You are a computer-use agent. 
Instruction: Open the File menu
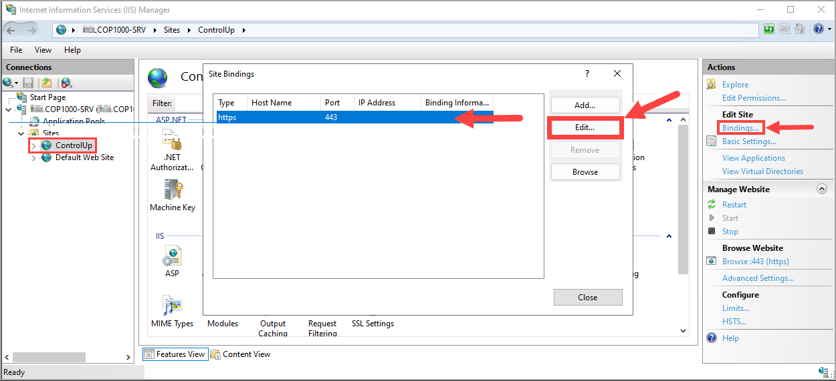pos(16,50)
